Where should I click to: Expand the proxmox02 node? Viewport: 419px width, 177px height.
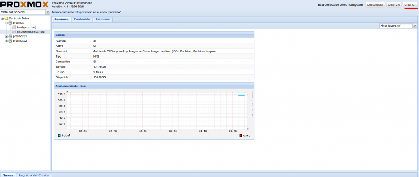pyautogui.click(x=6, y=41)
